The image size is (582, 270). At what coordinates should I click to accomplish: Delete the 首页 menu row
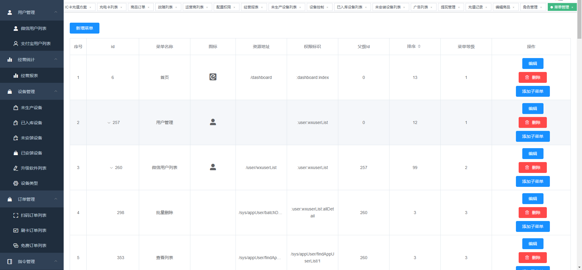[533, 77]
